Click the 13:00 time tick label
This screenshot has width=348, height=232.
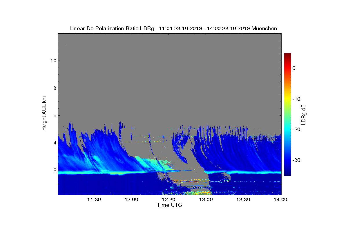coord(206,200)
